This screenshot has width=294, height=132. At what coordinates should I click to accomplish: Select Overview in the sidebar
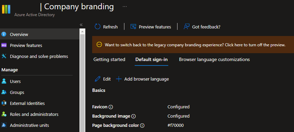(x=39, y=34)
